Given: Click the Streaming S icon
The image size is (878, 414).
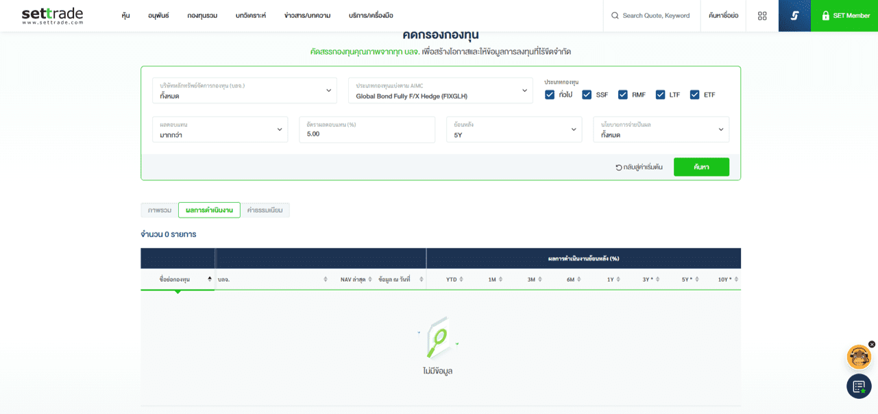Looking at the screenshot, I should pos(794,16).
